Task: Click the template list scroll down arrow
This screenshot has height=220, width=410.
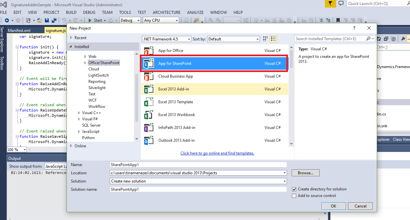Action: (x=291, y=144)
